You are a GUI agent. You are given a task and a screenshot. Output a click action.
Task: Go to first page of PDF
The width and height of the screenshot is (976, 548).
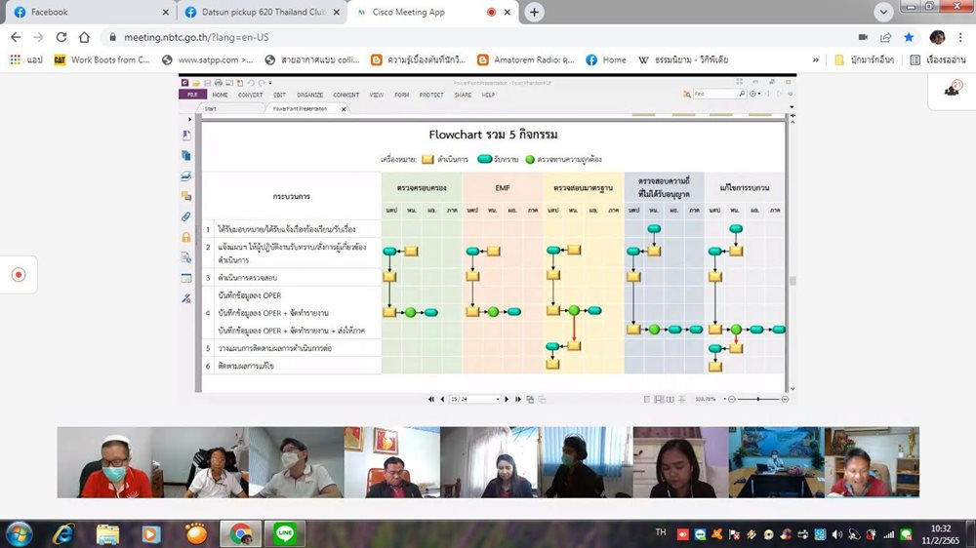click(430, 400)
